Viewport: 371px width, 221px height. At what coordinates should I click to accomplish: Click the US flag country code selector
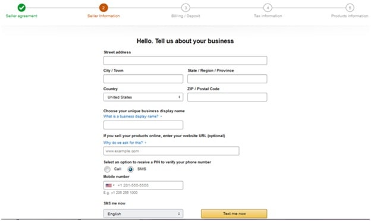coord(109,185)
